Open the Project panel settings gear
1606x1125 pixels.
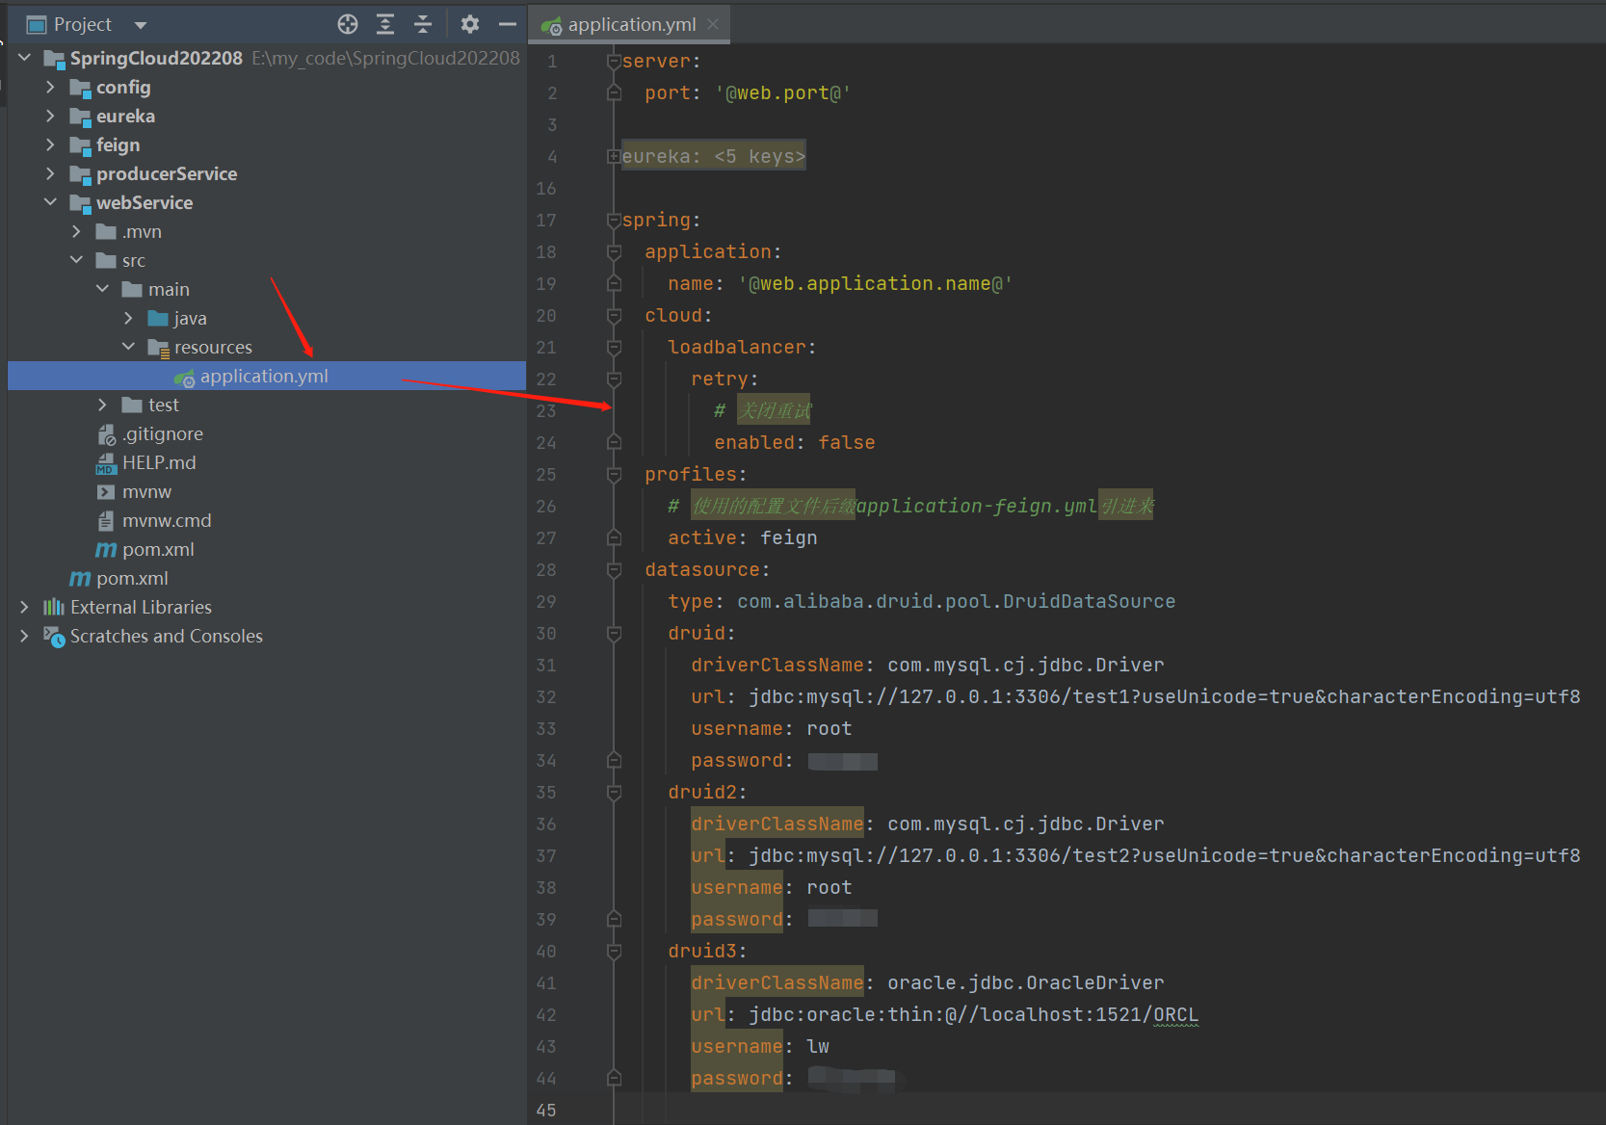coord(470,24)
